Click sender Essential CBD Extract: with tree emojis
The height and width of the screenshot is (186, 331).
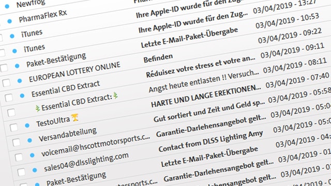(77, 102)
